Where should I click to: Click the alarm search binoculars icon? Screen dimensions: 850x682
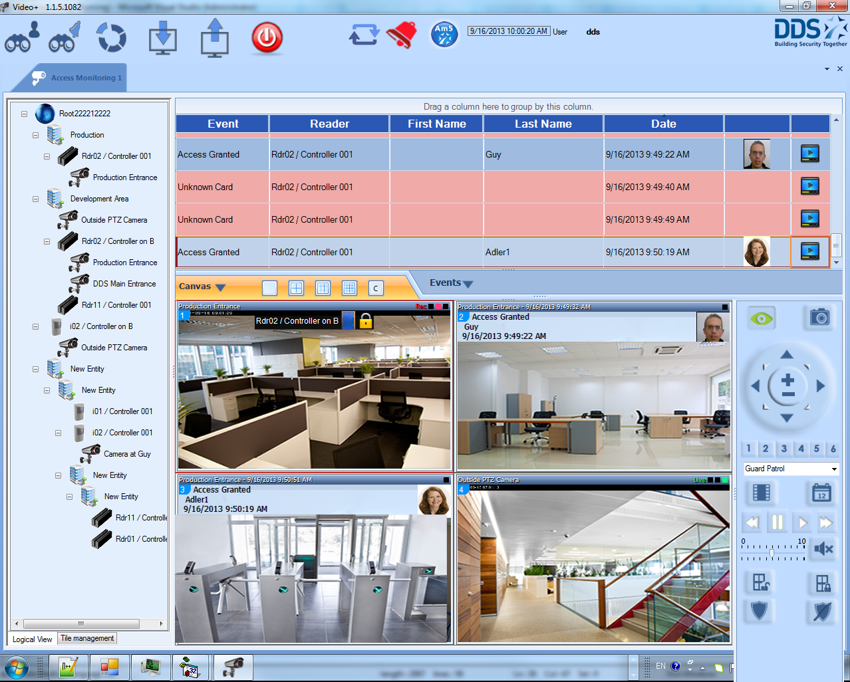65,37
